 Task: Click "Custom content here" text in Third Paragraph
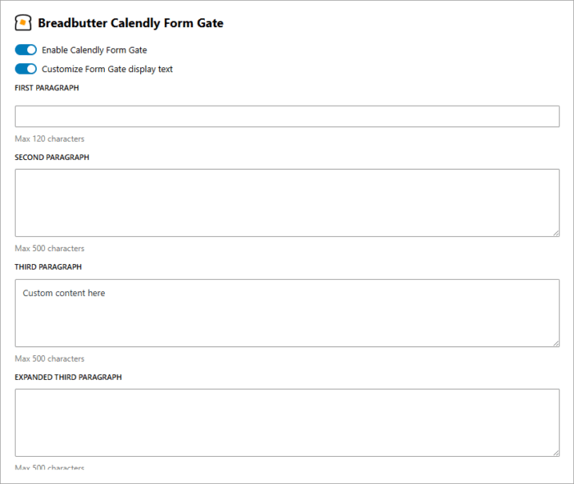point(64,293)
